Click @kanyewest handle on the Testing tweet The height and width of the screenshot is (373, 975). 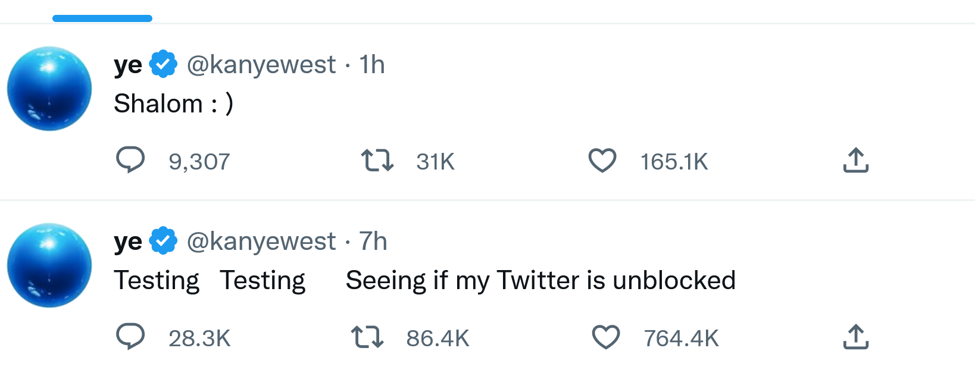[261, 241]
